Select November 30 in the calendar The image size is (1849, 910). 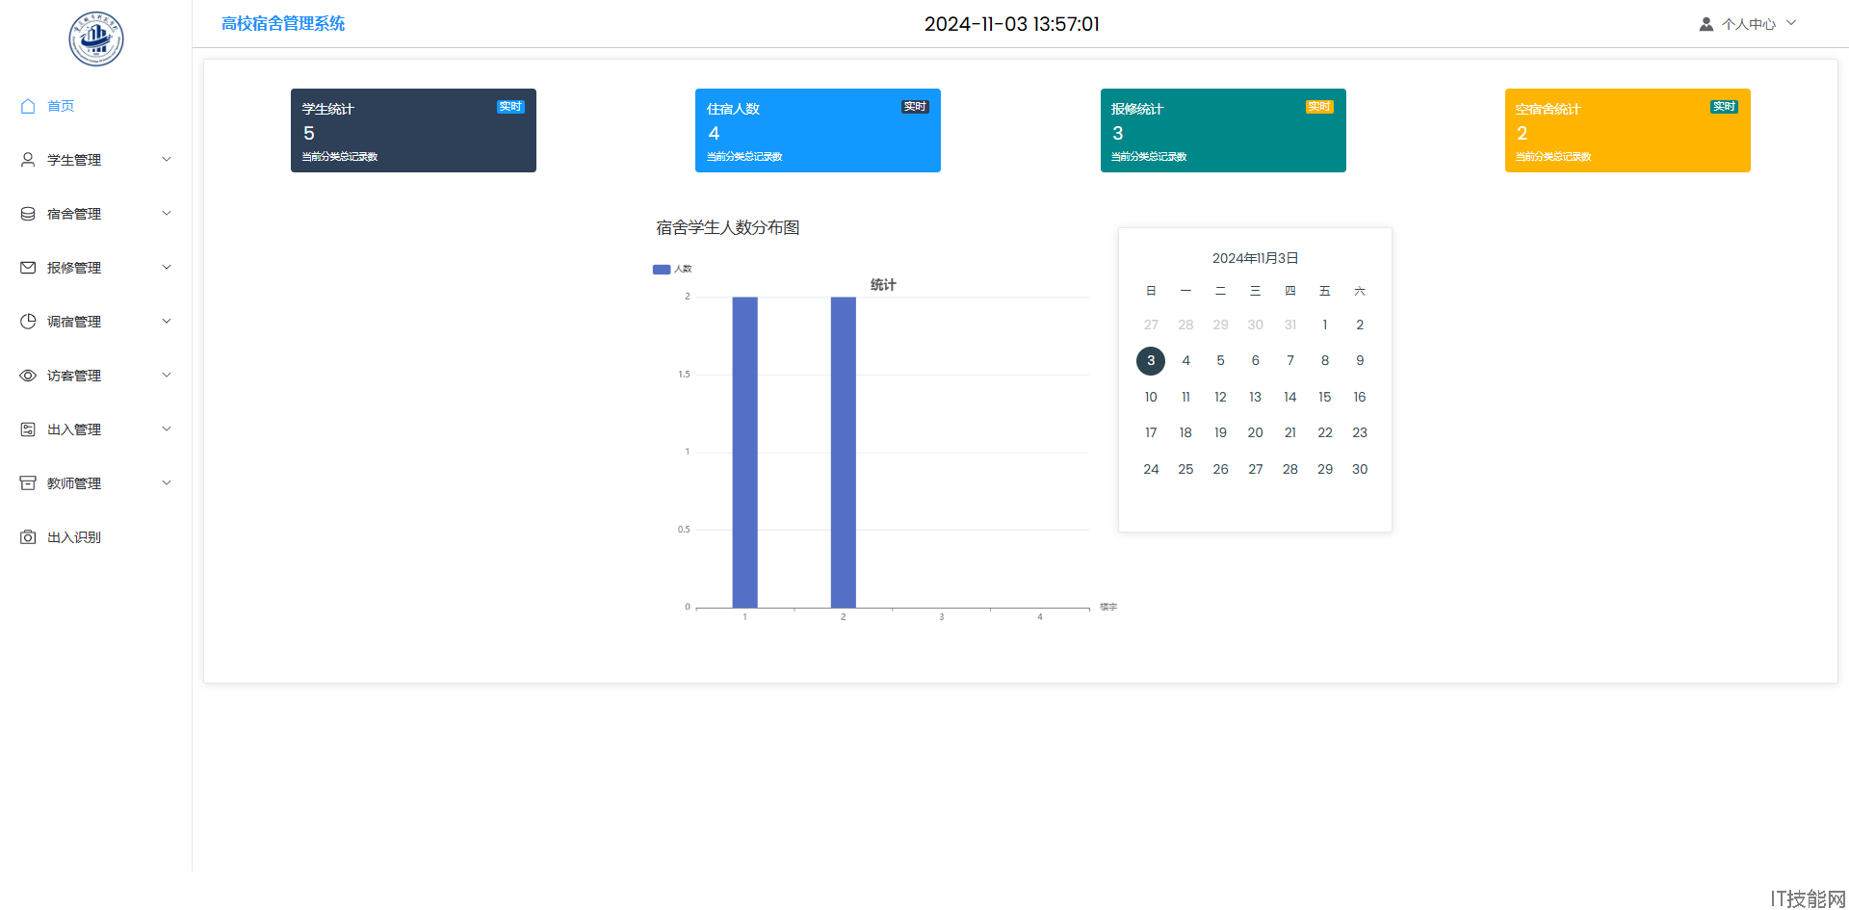pos(1360,469)
